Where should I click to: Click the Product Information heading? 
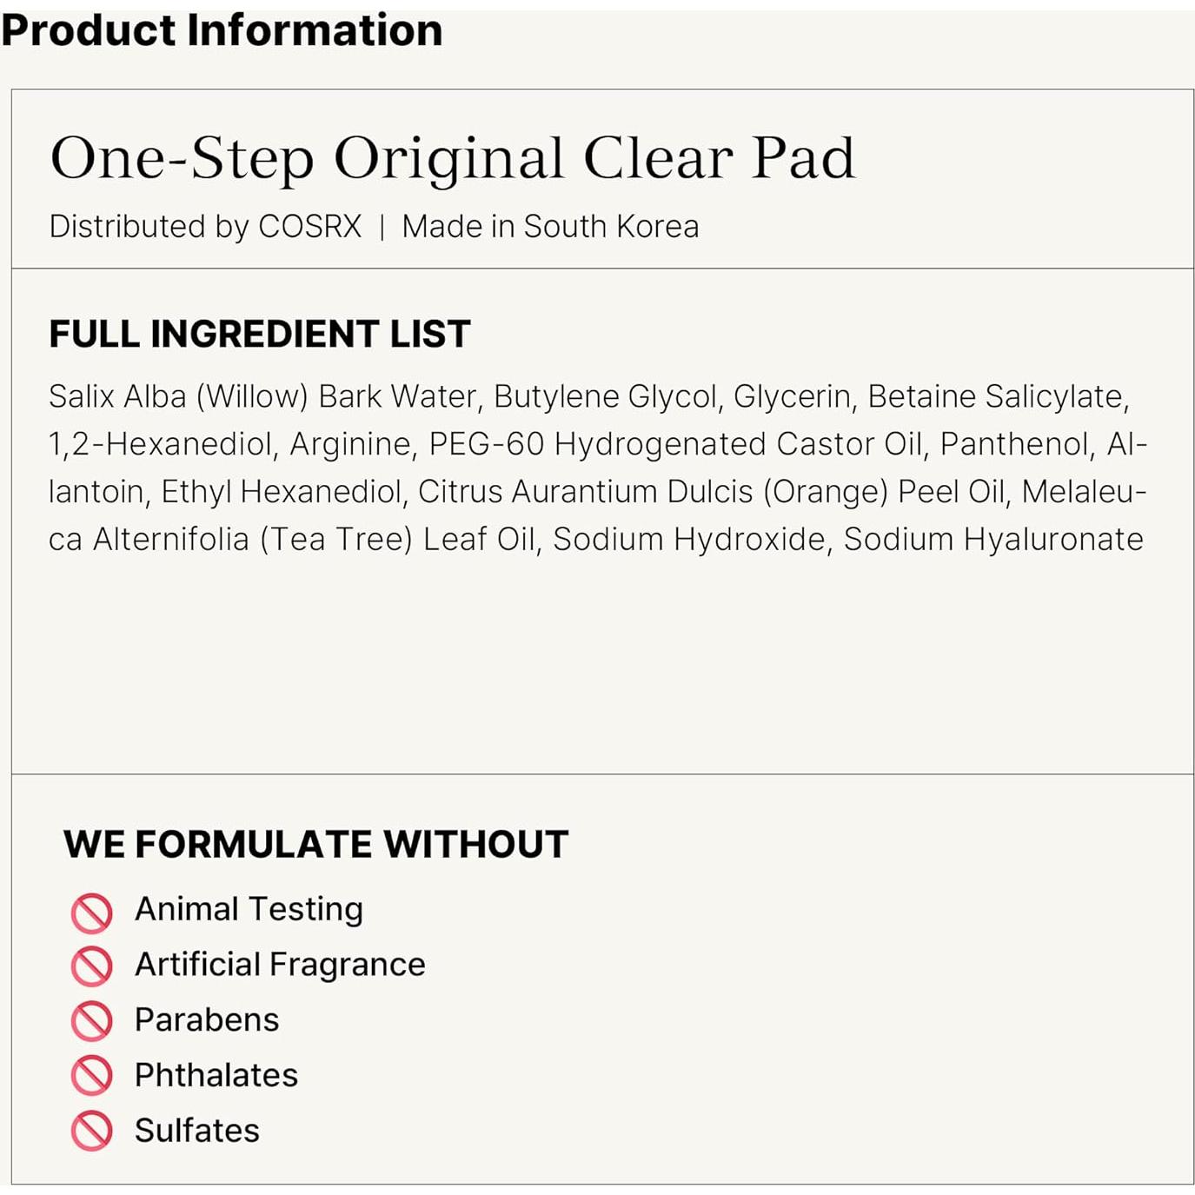[222, 30]
